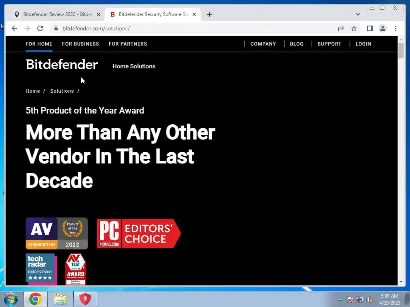Click the Chrome taskbar icon
Screen dimensions: 410x307
[x=36, y=299]
